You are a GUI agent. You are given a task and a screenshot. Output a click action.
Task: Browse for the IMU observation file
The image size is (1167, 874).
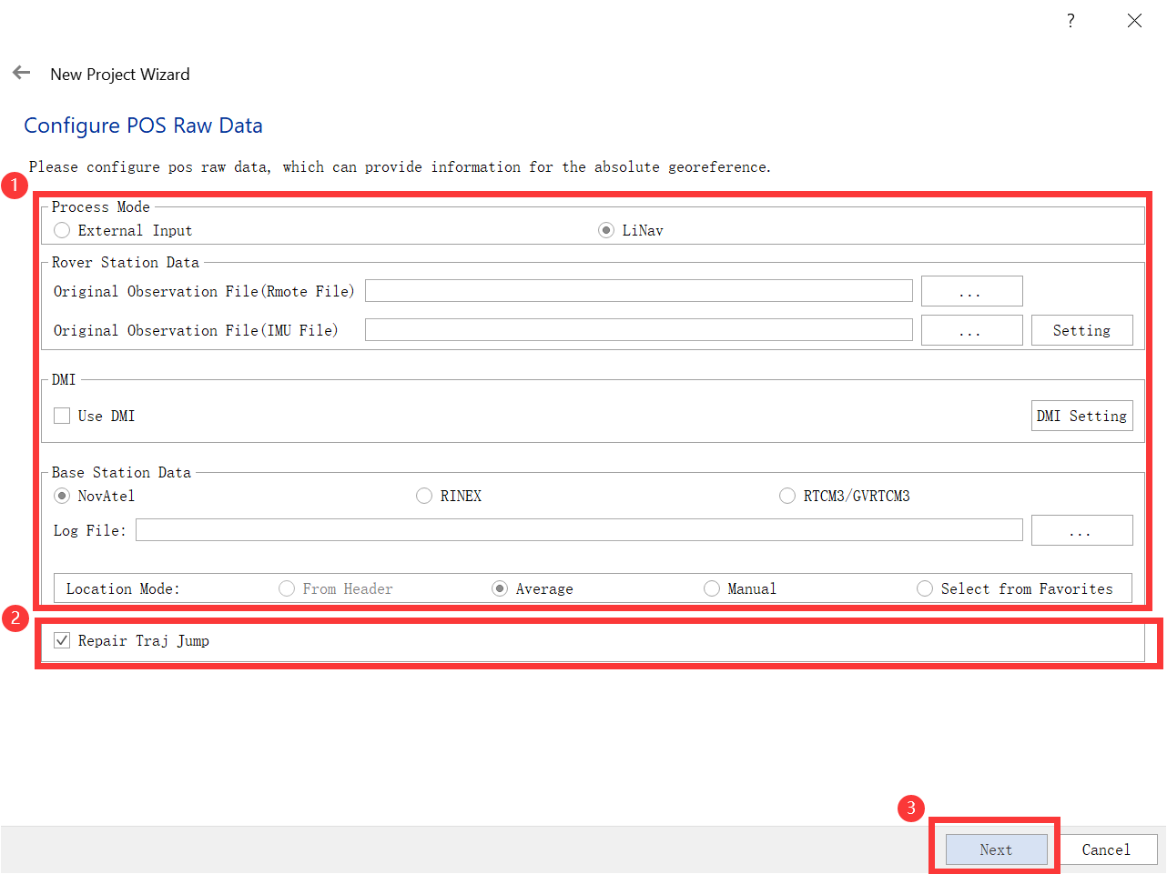click(972, 330)
